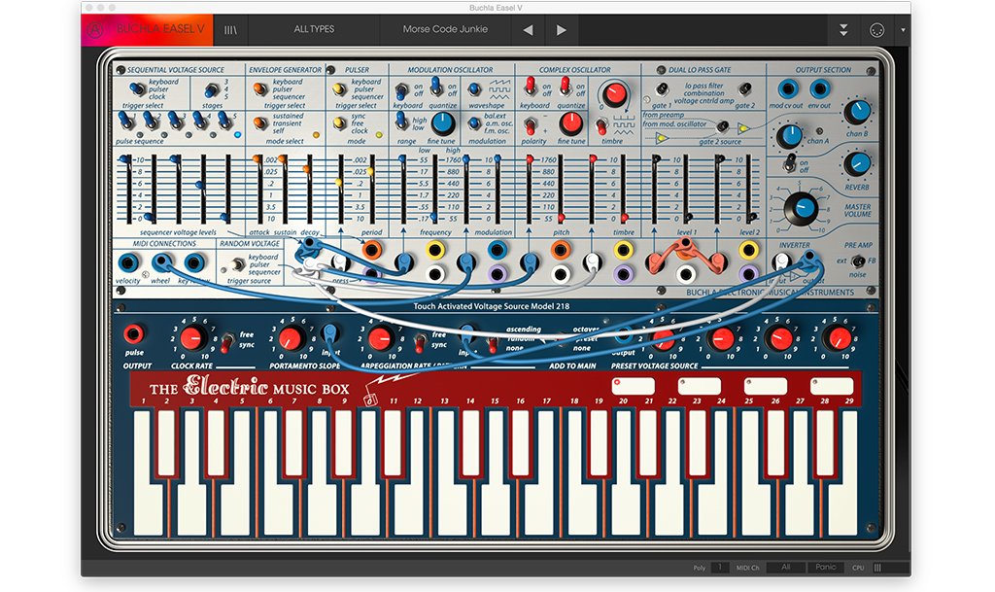Open the preset library browser icon
The height and width of the screenshot is (592, 995).
[230, 30]
